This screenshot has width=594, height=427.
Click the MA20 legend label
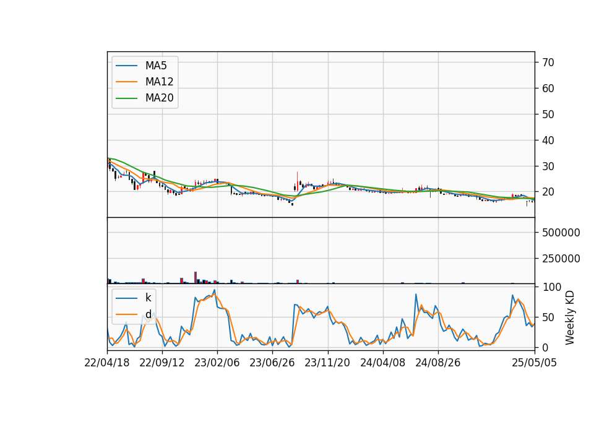(159, 98)
